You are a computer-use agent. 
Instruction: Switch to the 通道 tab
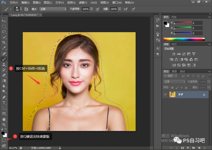click(174, 72)
